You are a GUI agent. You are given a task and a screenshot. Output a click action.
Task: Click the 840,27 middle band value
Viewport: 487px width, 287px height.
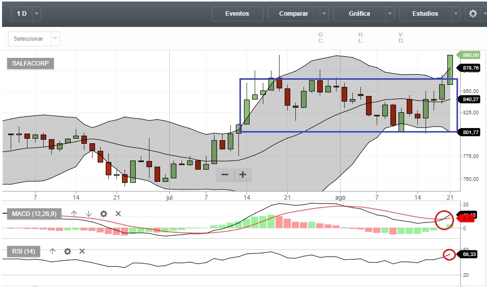coord(469,99)
